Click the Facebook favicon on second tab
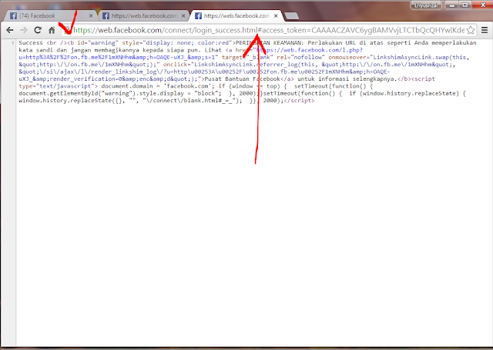Viewport: 493px width, 350px height. (x=106, y=15)
